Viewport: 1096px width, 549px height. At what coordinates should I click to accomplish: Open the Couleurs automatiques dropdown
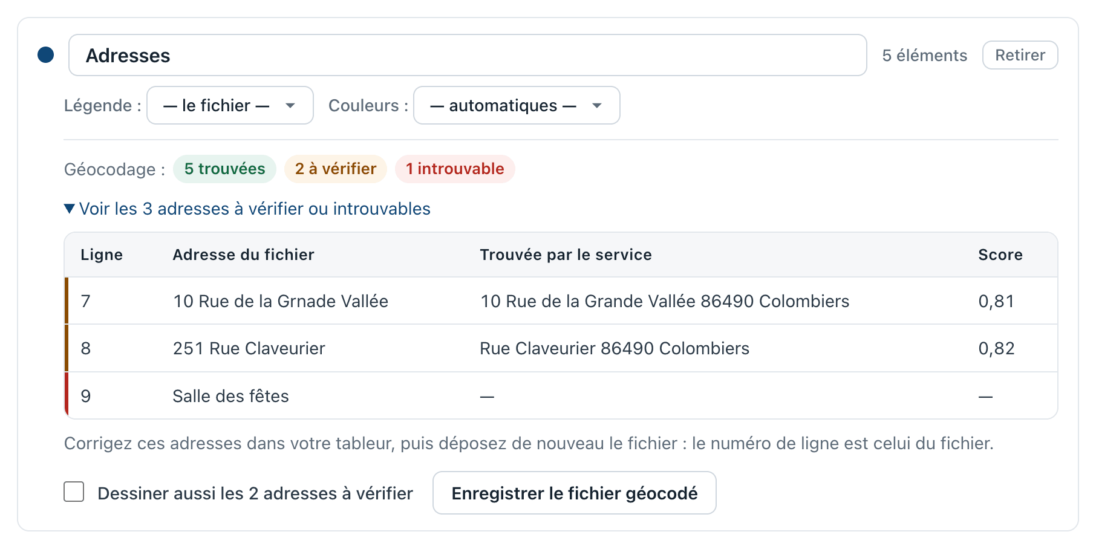(x=517, y=105)
